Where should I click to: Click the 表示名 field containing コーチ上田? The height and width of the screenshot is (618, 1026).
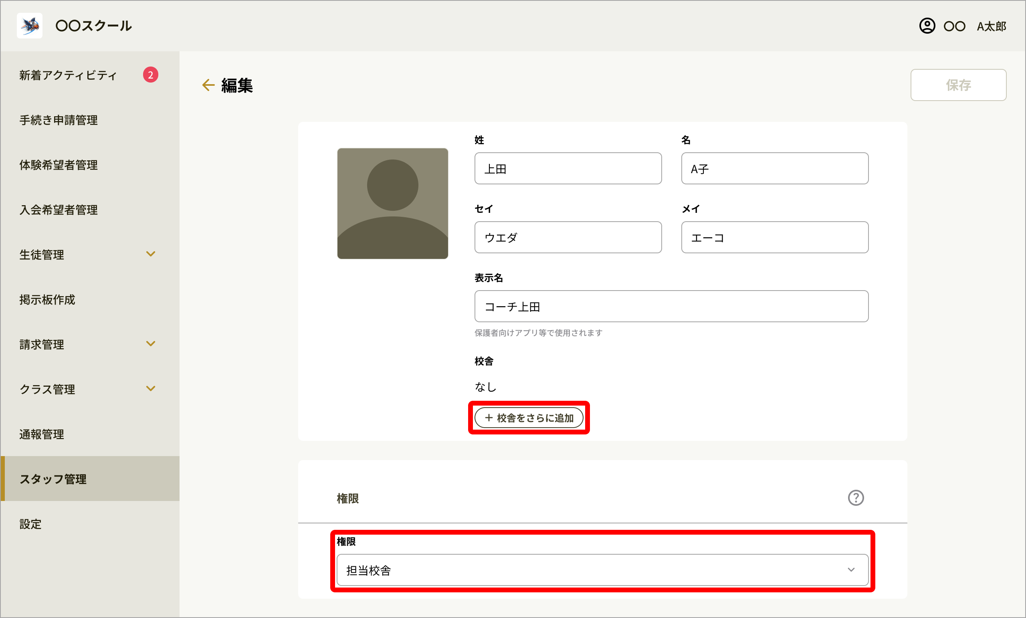pyautogui.click(x=671, y=306)
